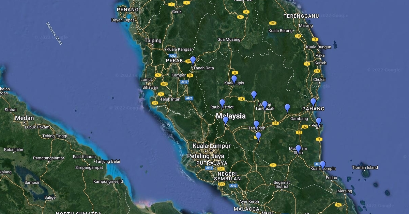Select the Sitiawan label
This screenshot has width=409, height=214.
[150, 87]
